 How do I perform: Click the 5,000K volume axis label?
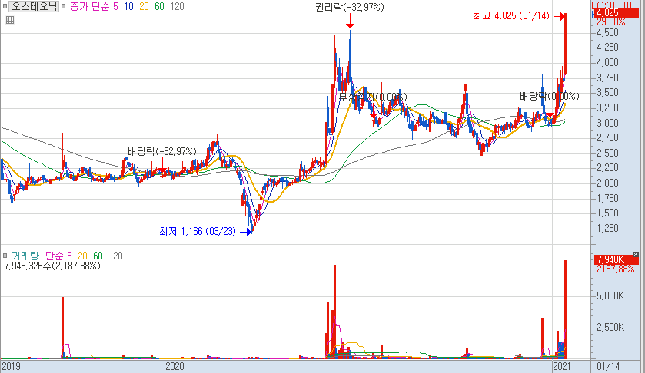pyautogui.click(x=610, y=295)
